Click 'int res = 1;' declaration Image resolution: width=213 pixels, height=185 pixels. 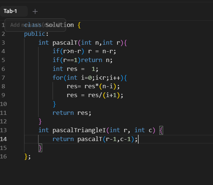(75, 69)
